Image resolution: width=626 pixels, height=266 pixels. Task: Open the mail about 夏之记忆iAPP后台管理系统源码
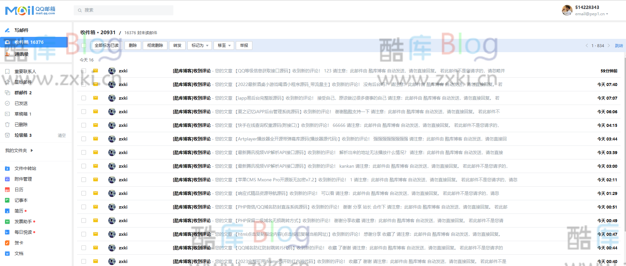click(349, 112)
